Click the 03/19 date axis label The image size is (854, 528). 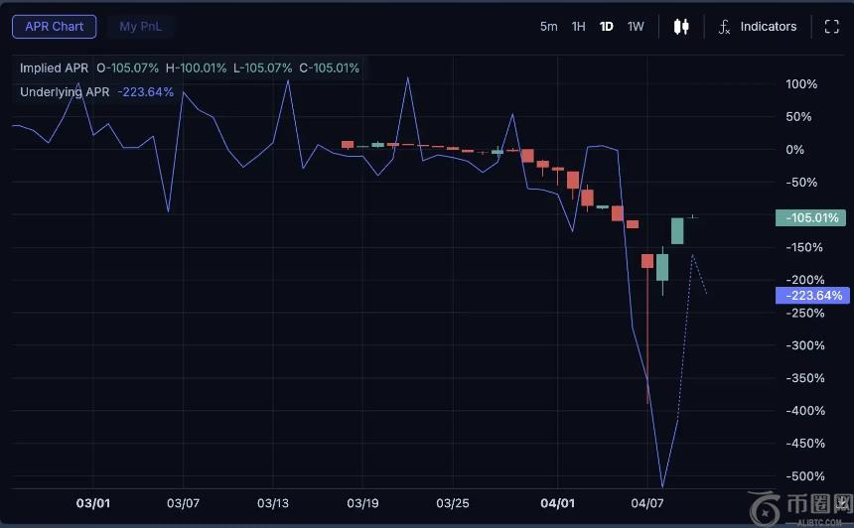click(362, 504)
